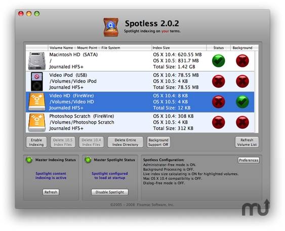The image size is (285, 231).
Task: Click the Master Spotlight Status green light
Action: click(x=88, y=160)
